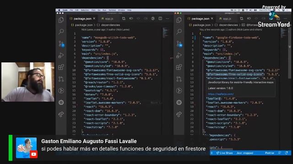293x164 pixels.
Task: Select package.json tab in left window
Action: [x=82, y=19]
